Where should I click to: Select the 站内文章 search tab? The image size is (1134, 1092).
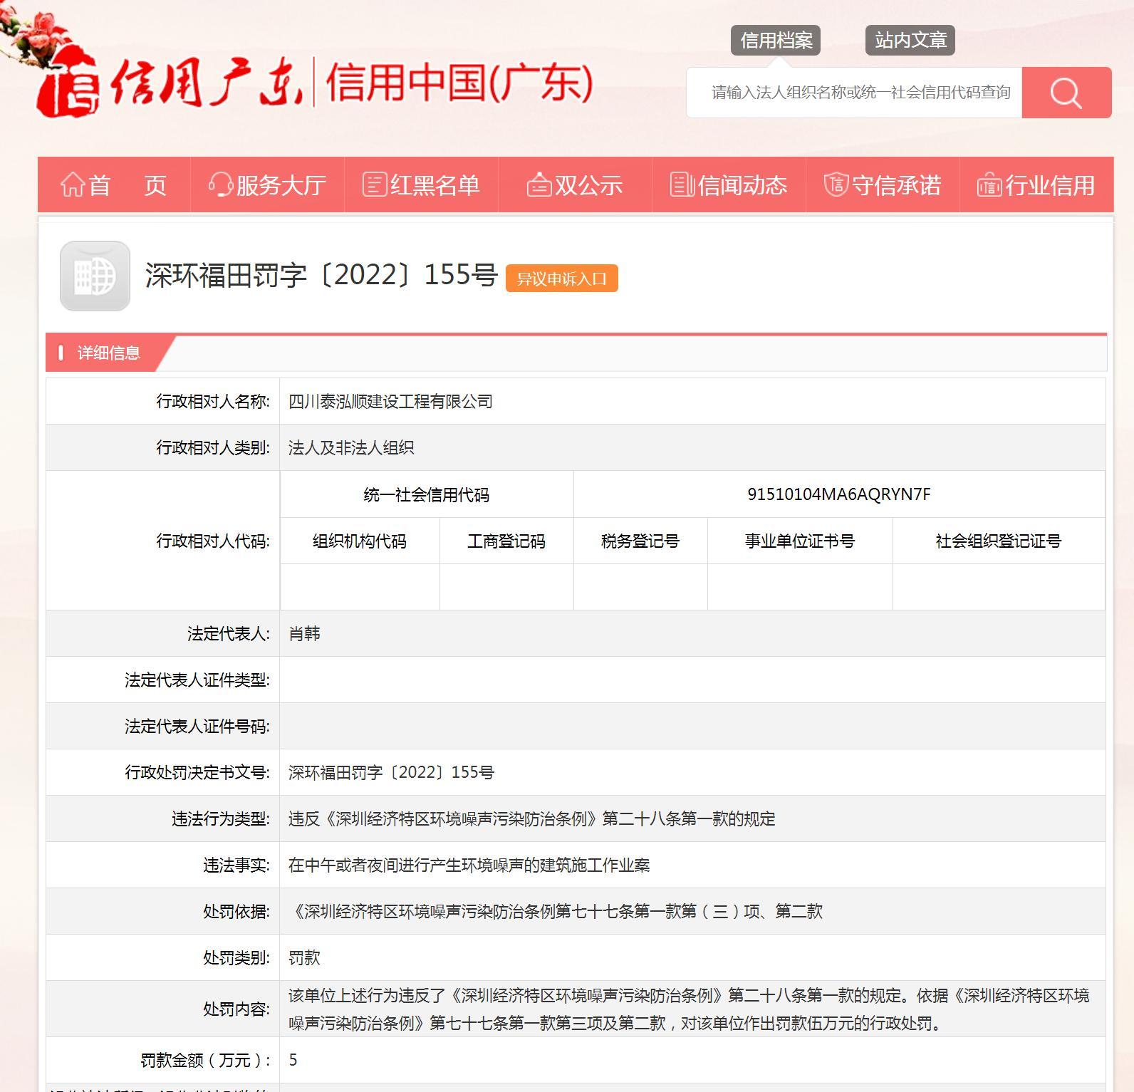pos(910,40)
